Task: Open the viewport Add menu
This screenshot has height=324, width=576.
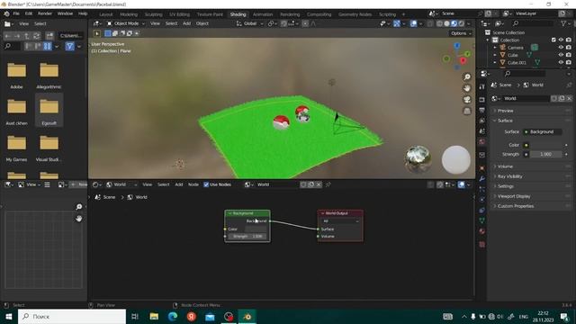Action: click(186, 23)
